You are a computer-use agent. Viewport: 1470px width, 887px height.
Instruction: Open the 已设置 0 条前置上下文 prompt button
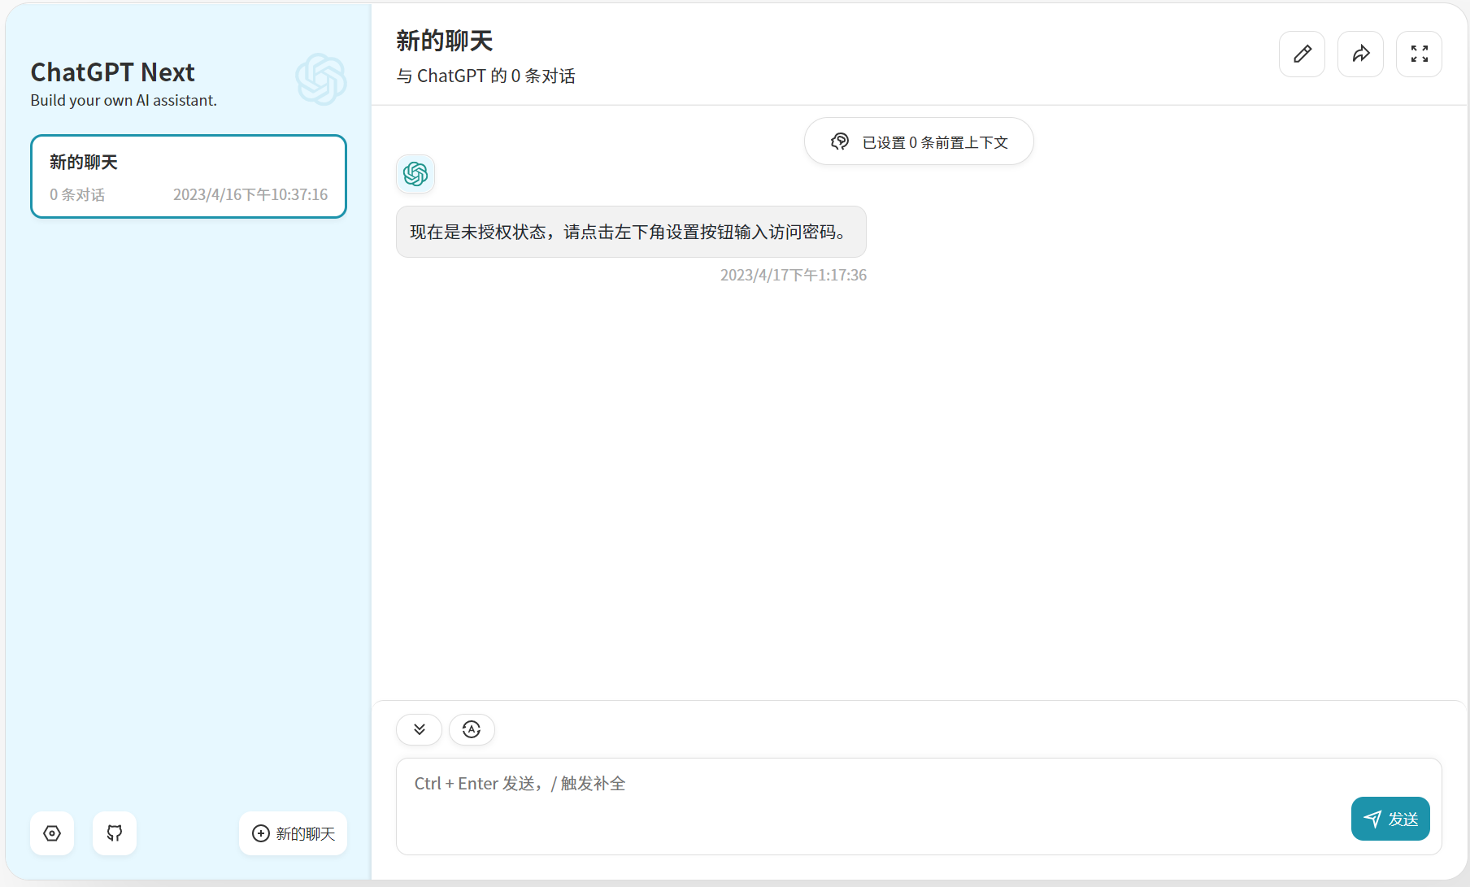[x=919, y=141]
